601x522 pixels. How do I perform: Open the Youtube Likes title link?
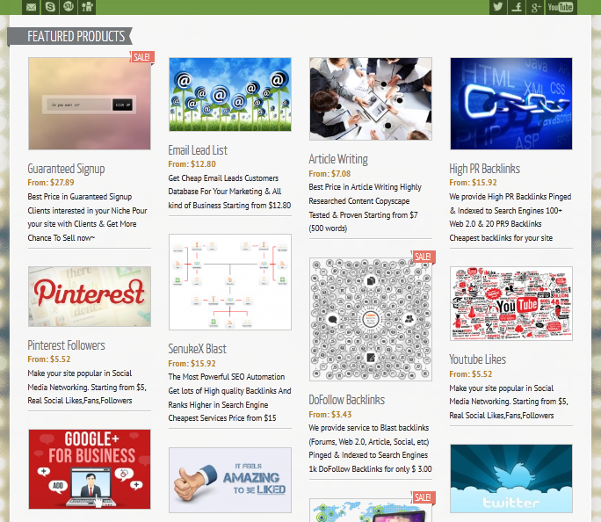tap(478, 359)
